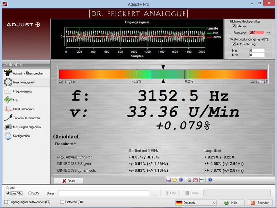Enable Eingangssignal aufzeichnen (F7) checkbox
The image size is (277, 208).
point(6,202)
